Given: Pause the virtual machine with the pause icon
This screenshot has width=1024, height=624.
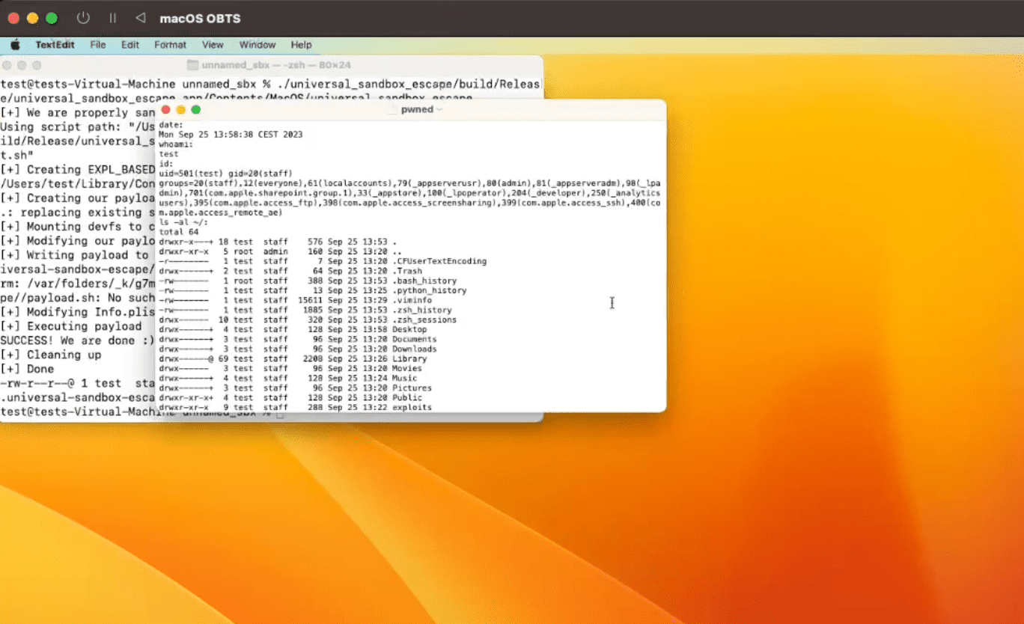Looking at the screenshot, I should coord(113,18).
